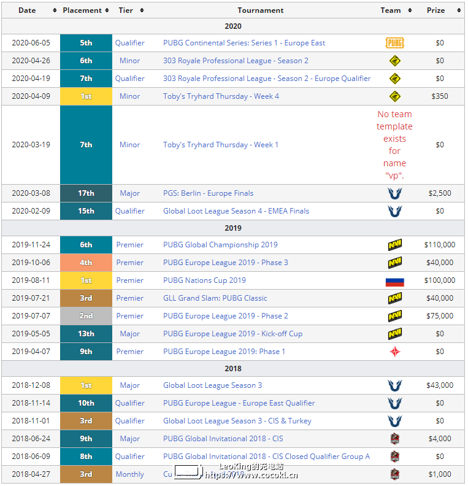Viewport: 468px width, 486px height.
Task: Open PUBG Europe League 2019 - Phase 3
Action: coord(226,263)
